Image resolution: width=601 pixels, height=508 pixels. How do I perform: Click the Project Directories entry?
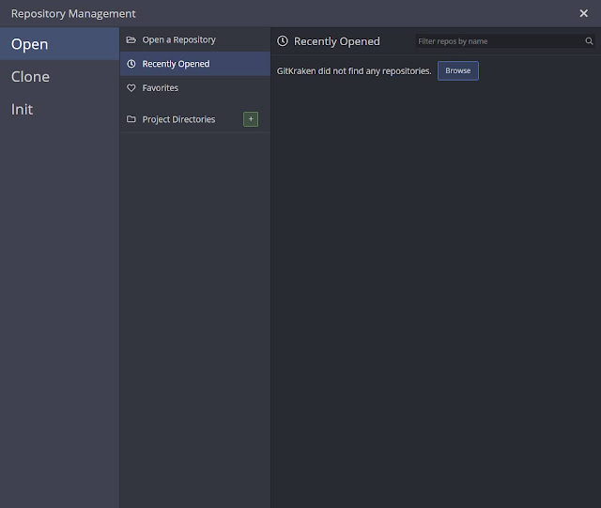[178, 119]
